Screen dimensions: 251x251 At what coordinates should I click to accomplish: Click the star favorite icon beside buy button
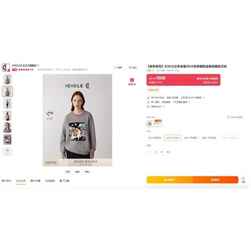pyautogui.click(x=243, y=179)
